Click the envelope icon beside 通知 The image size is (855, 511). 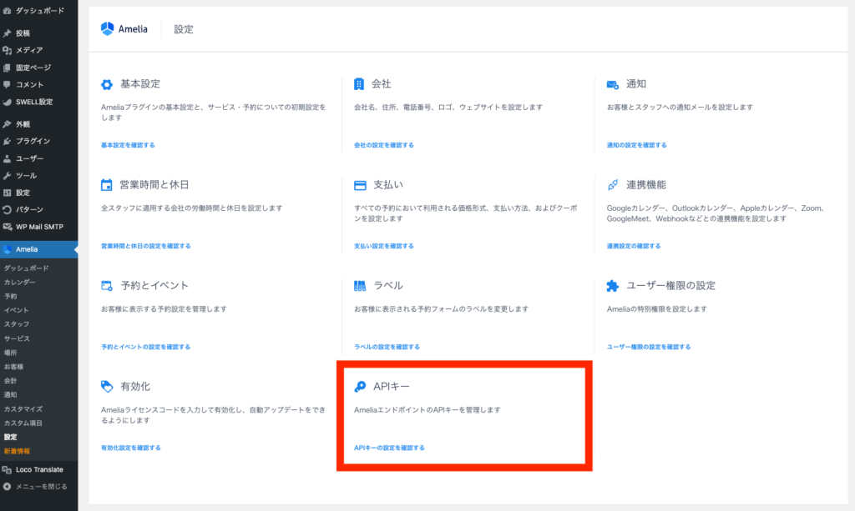click(x=612, y=84)
